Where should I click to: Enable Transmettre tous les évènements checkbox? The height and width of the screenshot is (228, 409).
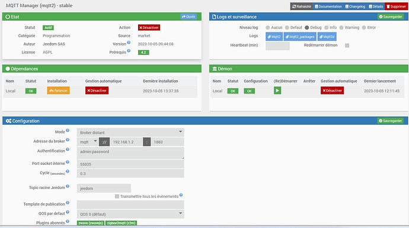[117, 196]
